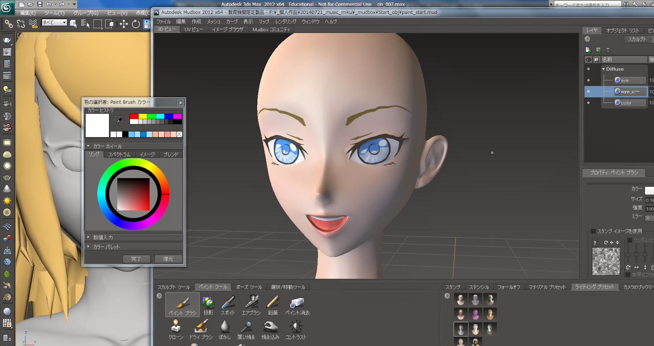The height and width of the screenshot is (346, 654).
Task: Switch to the Sculpt Tools (スカルプト ツール) tab
Action: pyautogui.click(x=174, y=287)
